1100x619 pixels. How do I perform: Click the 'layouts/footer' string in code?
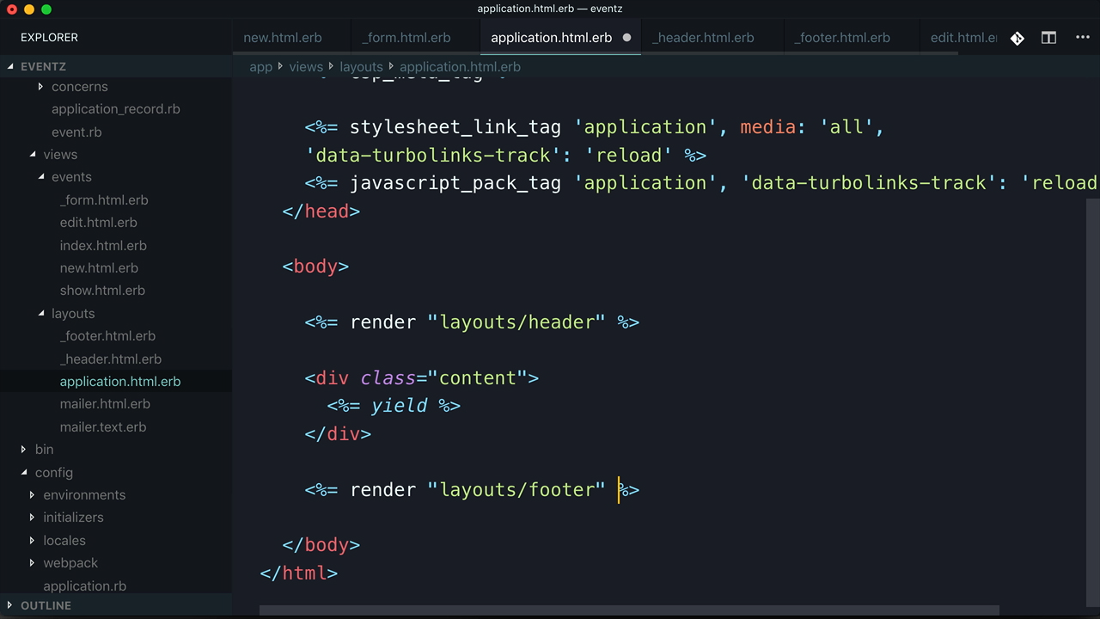(x=516, y=490)
